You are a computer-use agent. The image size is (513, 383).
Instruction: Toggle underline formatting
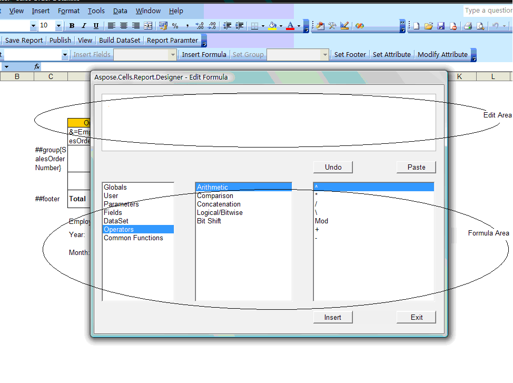pyautogui.click(x=96, y=26)
